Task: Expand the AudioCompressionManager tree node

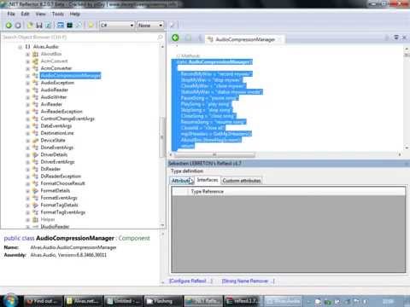Action: (27, 76)
